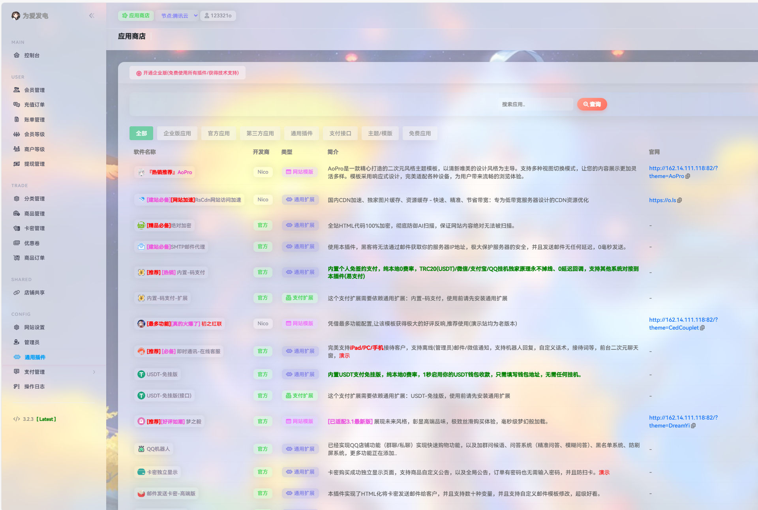Switch to the 企业版应用 filter tab

177,133
